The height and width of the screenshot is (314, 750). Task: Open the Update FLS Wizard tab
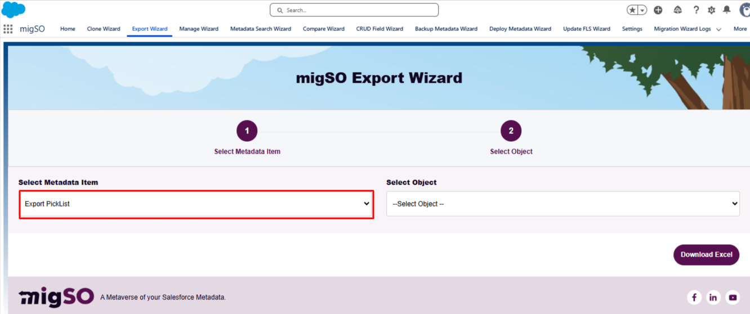[x=587, y=29]
